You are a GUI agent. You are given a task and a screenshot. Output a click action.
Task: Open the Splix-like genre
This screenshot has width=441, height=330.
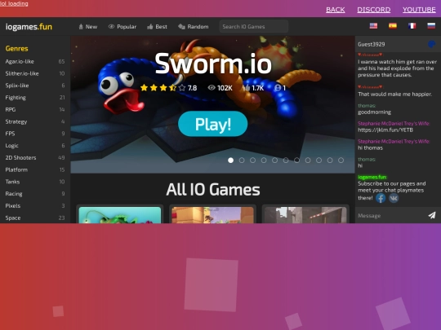click(35, 86)
